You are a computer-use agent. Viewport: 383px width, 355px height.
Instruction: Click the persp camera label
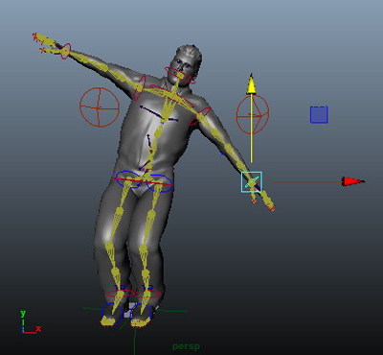coord(186,346)
